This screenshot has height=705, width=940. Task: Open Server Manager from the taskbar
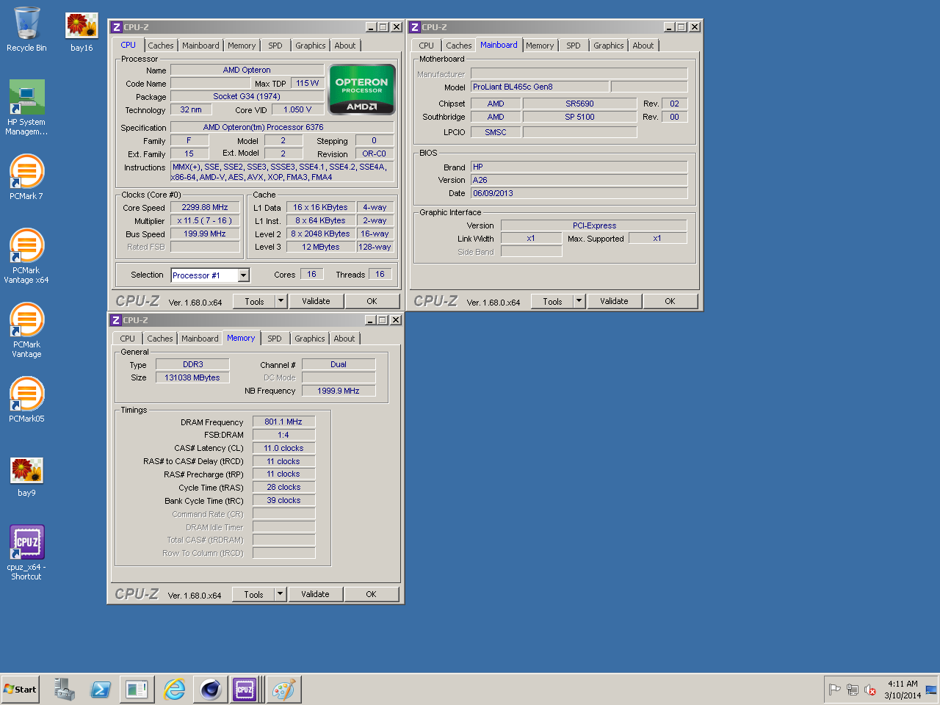tap(65, 690)
